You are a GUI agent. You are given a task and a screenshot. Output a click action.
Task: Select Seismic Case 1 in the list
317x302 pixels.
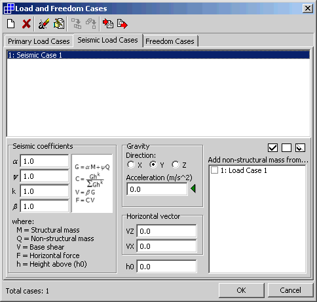pos(158,55)
